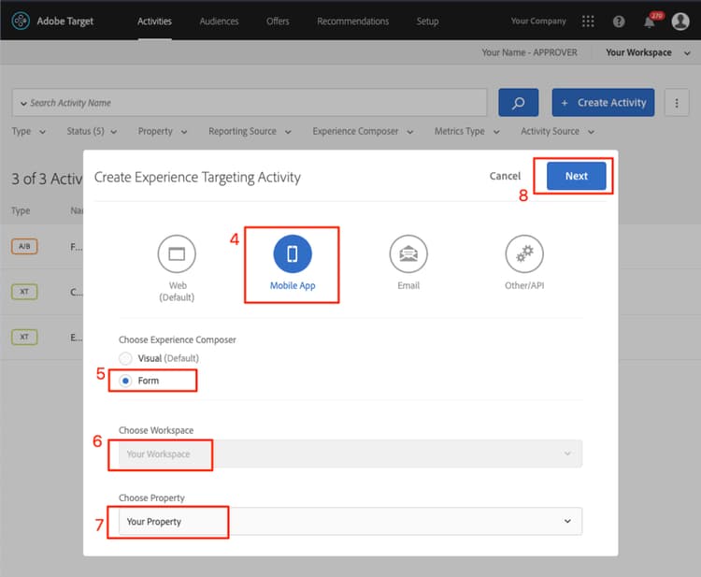Viewport: 701px width, 577px height.
Task: Select the Email channel icon
Action: point(408,253)
